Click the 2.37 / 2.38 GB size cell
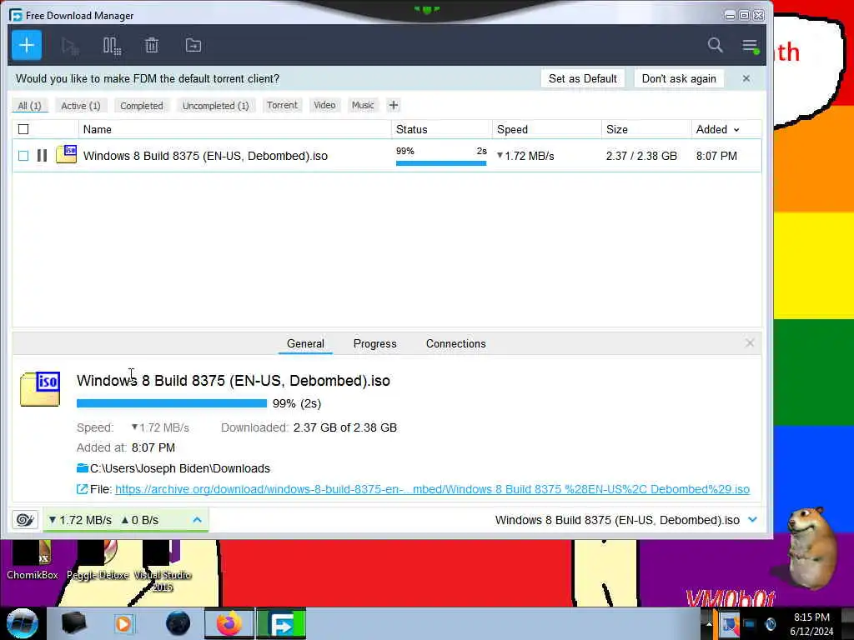 click(x=641, y=156)
